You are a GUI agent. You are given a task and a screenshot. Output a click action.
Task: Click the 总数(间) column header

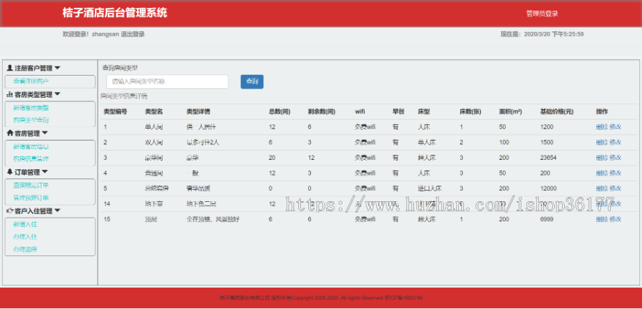tap(280, 111)
